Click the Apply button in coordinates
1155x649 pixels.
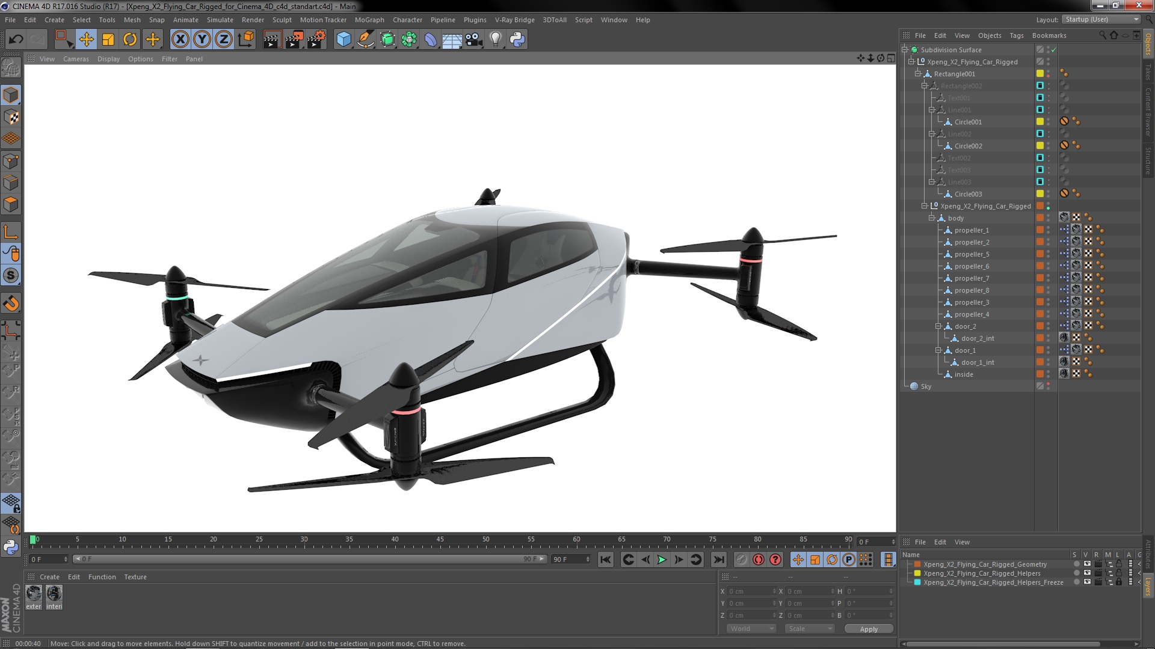coord(869,629)
